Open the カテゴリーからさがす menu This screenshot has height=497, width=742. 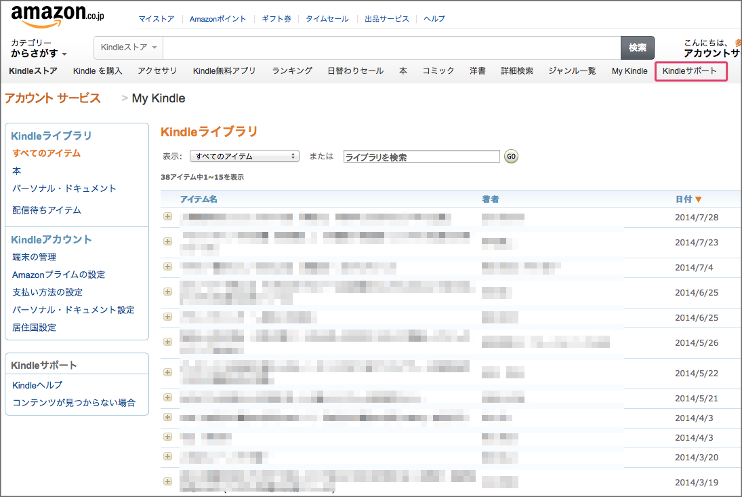(39, 48)
